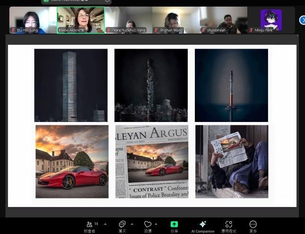Image resolution: width=305 pixels, height=234 pixels.
Task: Select Flora(Ruoshui) Yang's video tile
Action: (x=128, y=20)
